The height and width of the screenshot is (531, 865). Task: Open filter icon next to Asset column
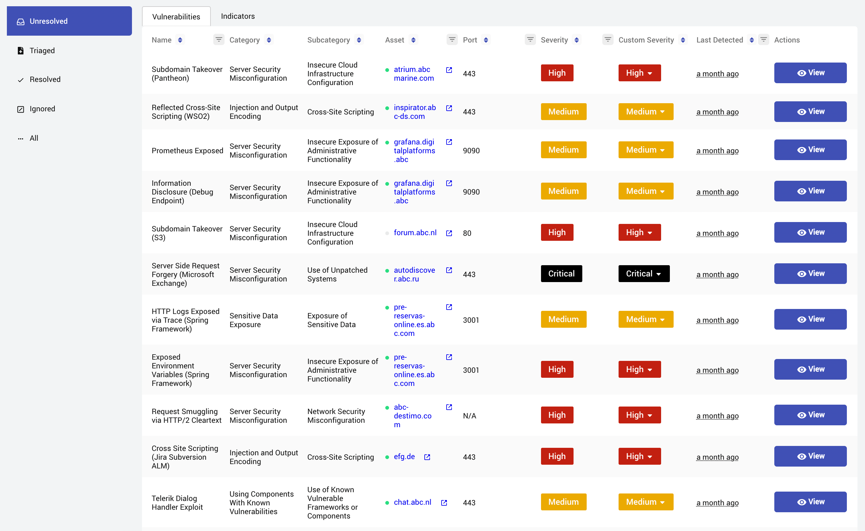point(452,40)
